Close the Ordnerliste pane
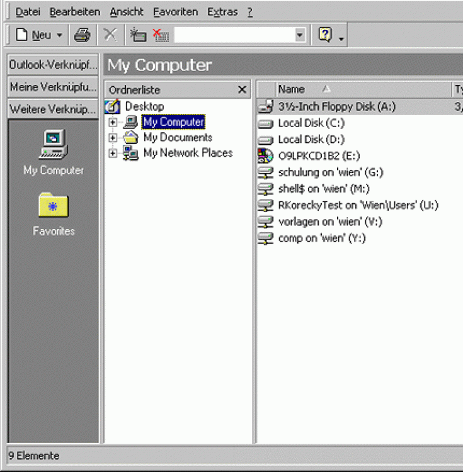463x472 pixels. click(x=242, y=90)
